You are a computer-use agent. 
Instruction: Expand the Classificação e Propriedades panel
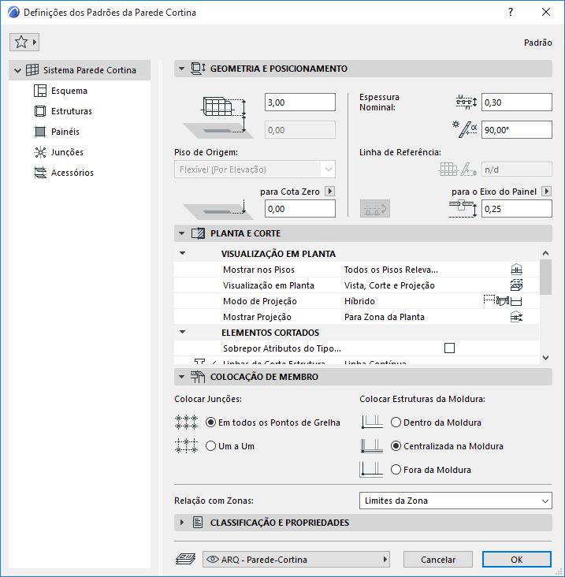pyautogui.click(x=181, y=523)
